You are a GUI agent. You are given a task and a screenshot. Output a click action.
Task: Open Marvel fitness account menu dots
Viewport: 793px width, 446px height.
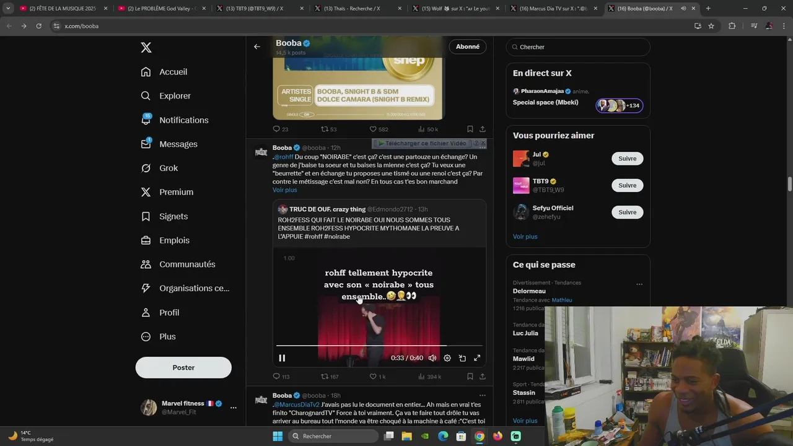234,408
